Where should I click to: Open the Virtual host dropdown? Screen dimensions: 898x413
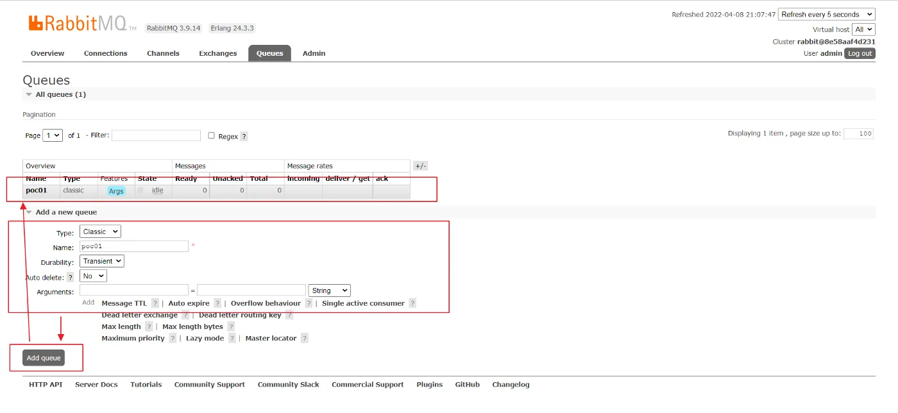863,29
